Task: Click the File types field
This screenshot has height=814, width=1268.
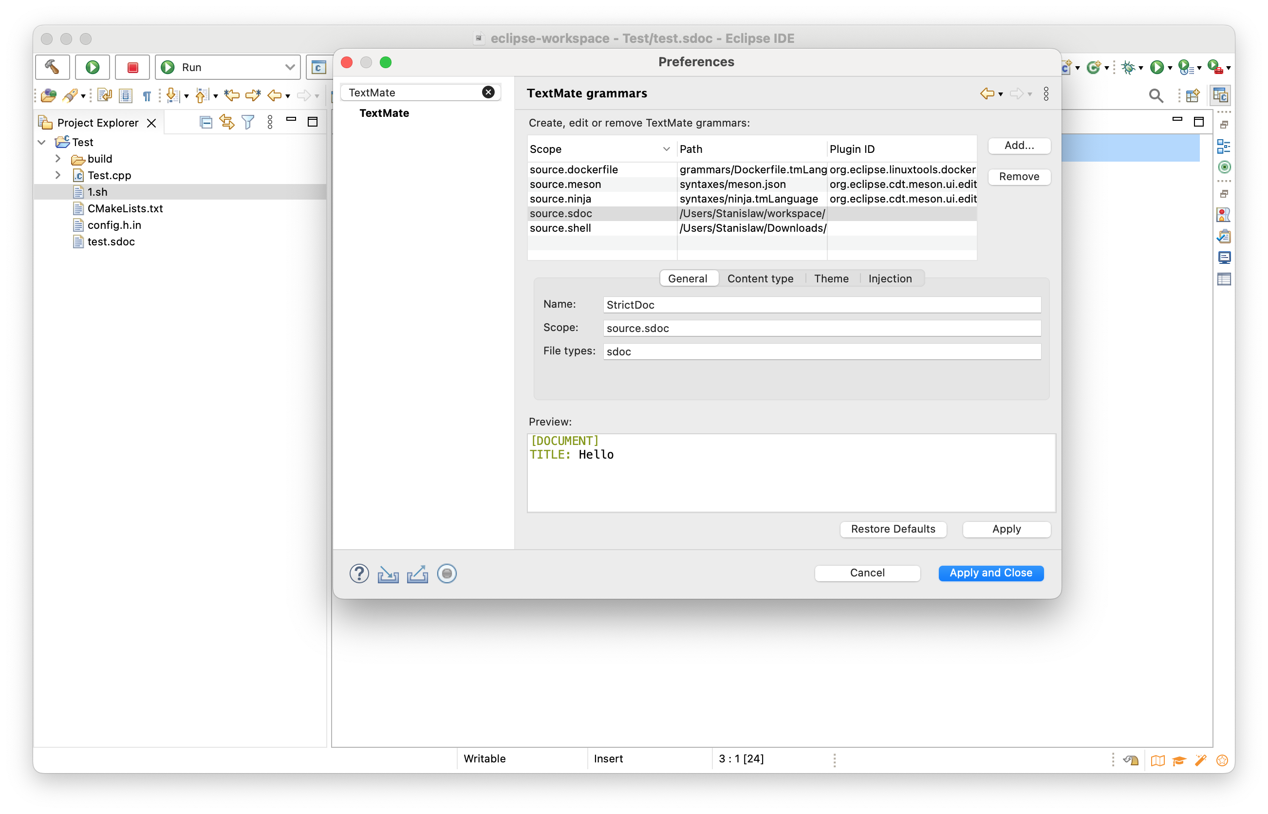Action: point(822,351)
